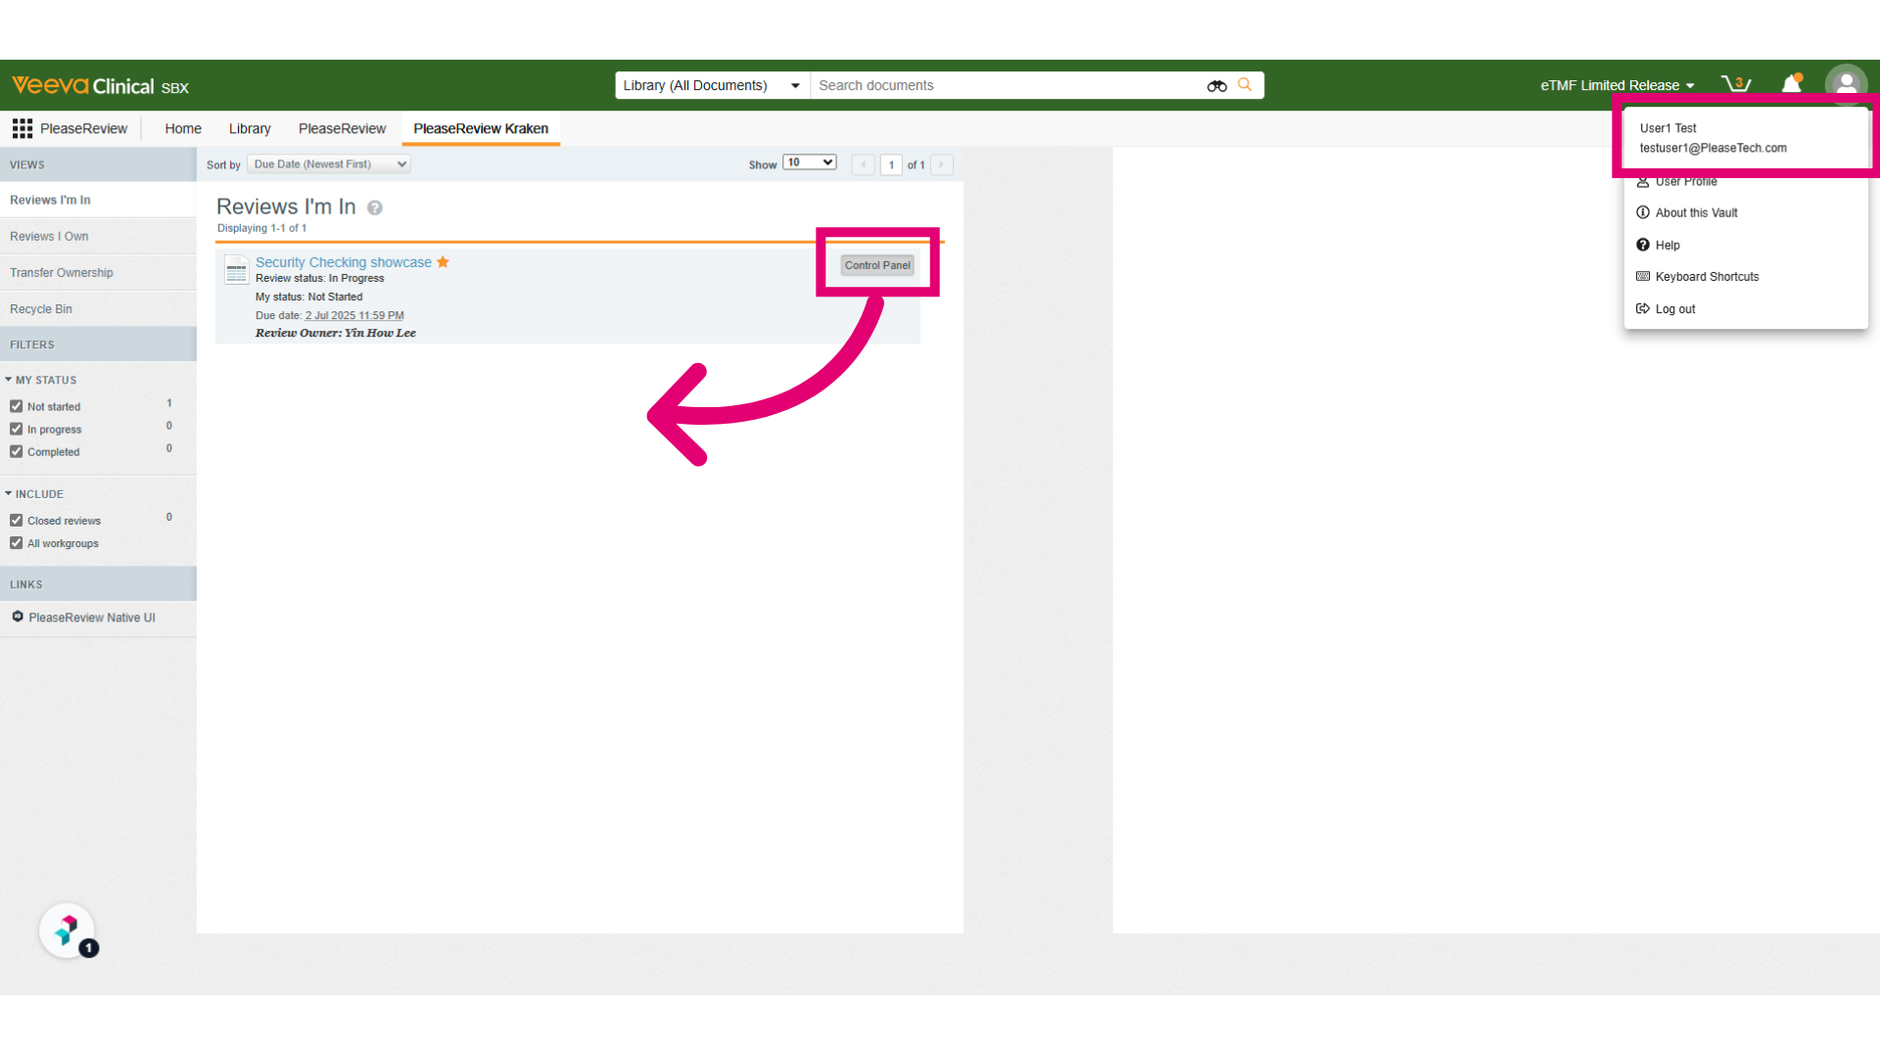Screen dimensions: 1880x1057
Task: Open the Library (All Documents) dropdown
Action: tap(712, 85)
